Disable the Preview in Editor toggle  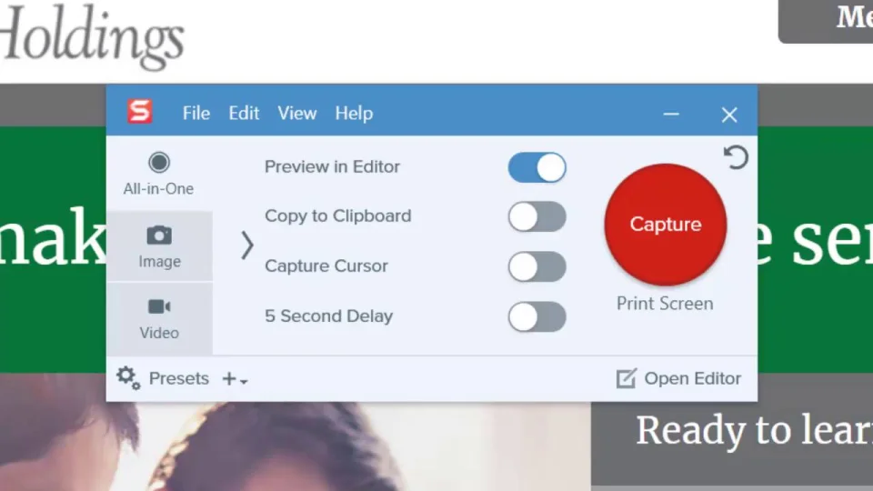[537, 167]
